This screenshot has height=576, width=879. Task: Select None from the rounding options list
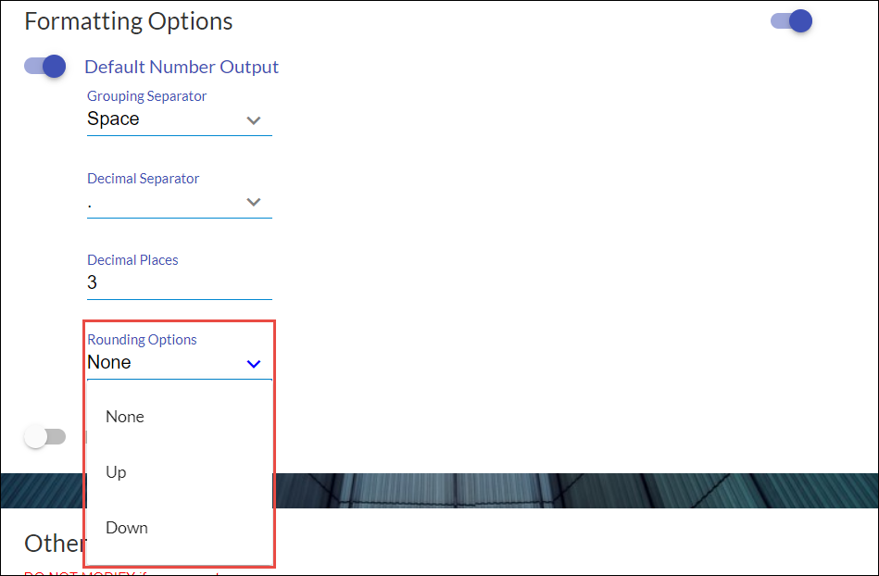125,417
